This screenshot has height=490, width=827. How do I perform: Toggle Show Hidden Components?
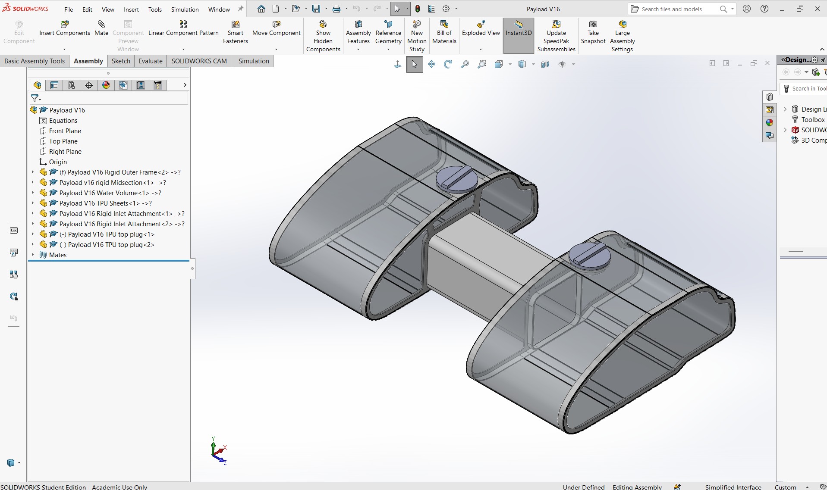[323, 36]
